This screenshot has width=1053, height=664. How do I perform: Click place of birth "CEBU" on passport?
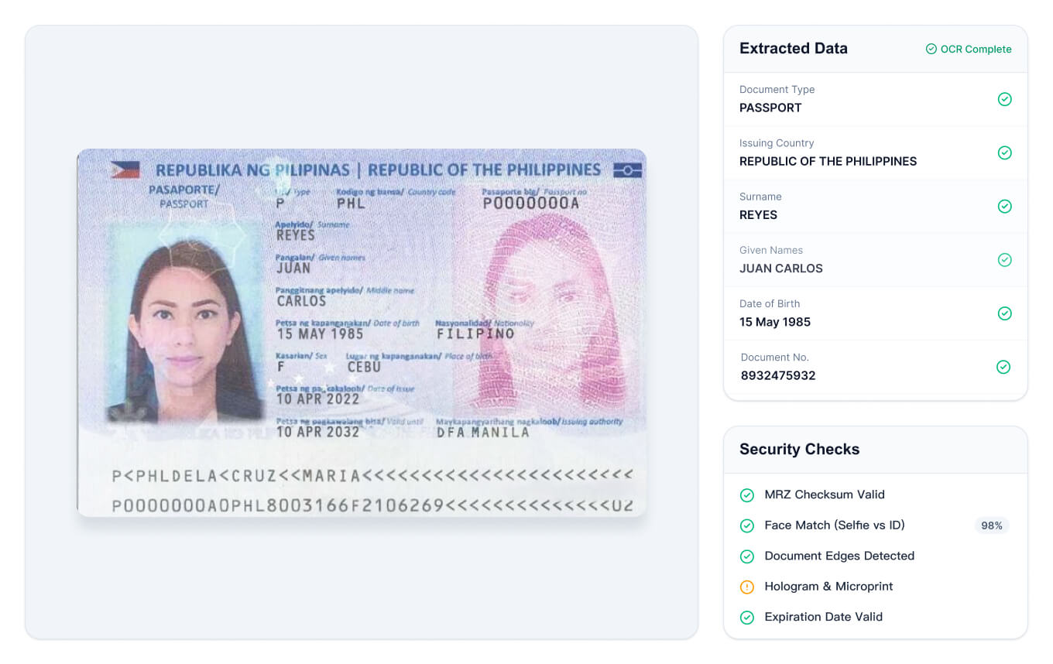pos(364,367)
